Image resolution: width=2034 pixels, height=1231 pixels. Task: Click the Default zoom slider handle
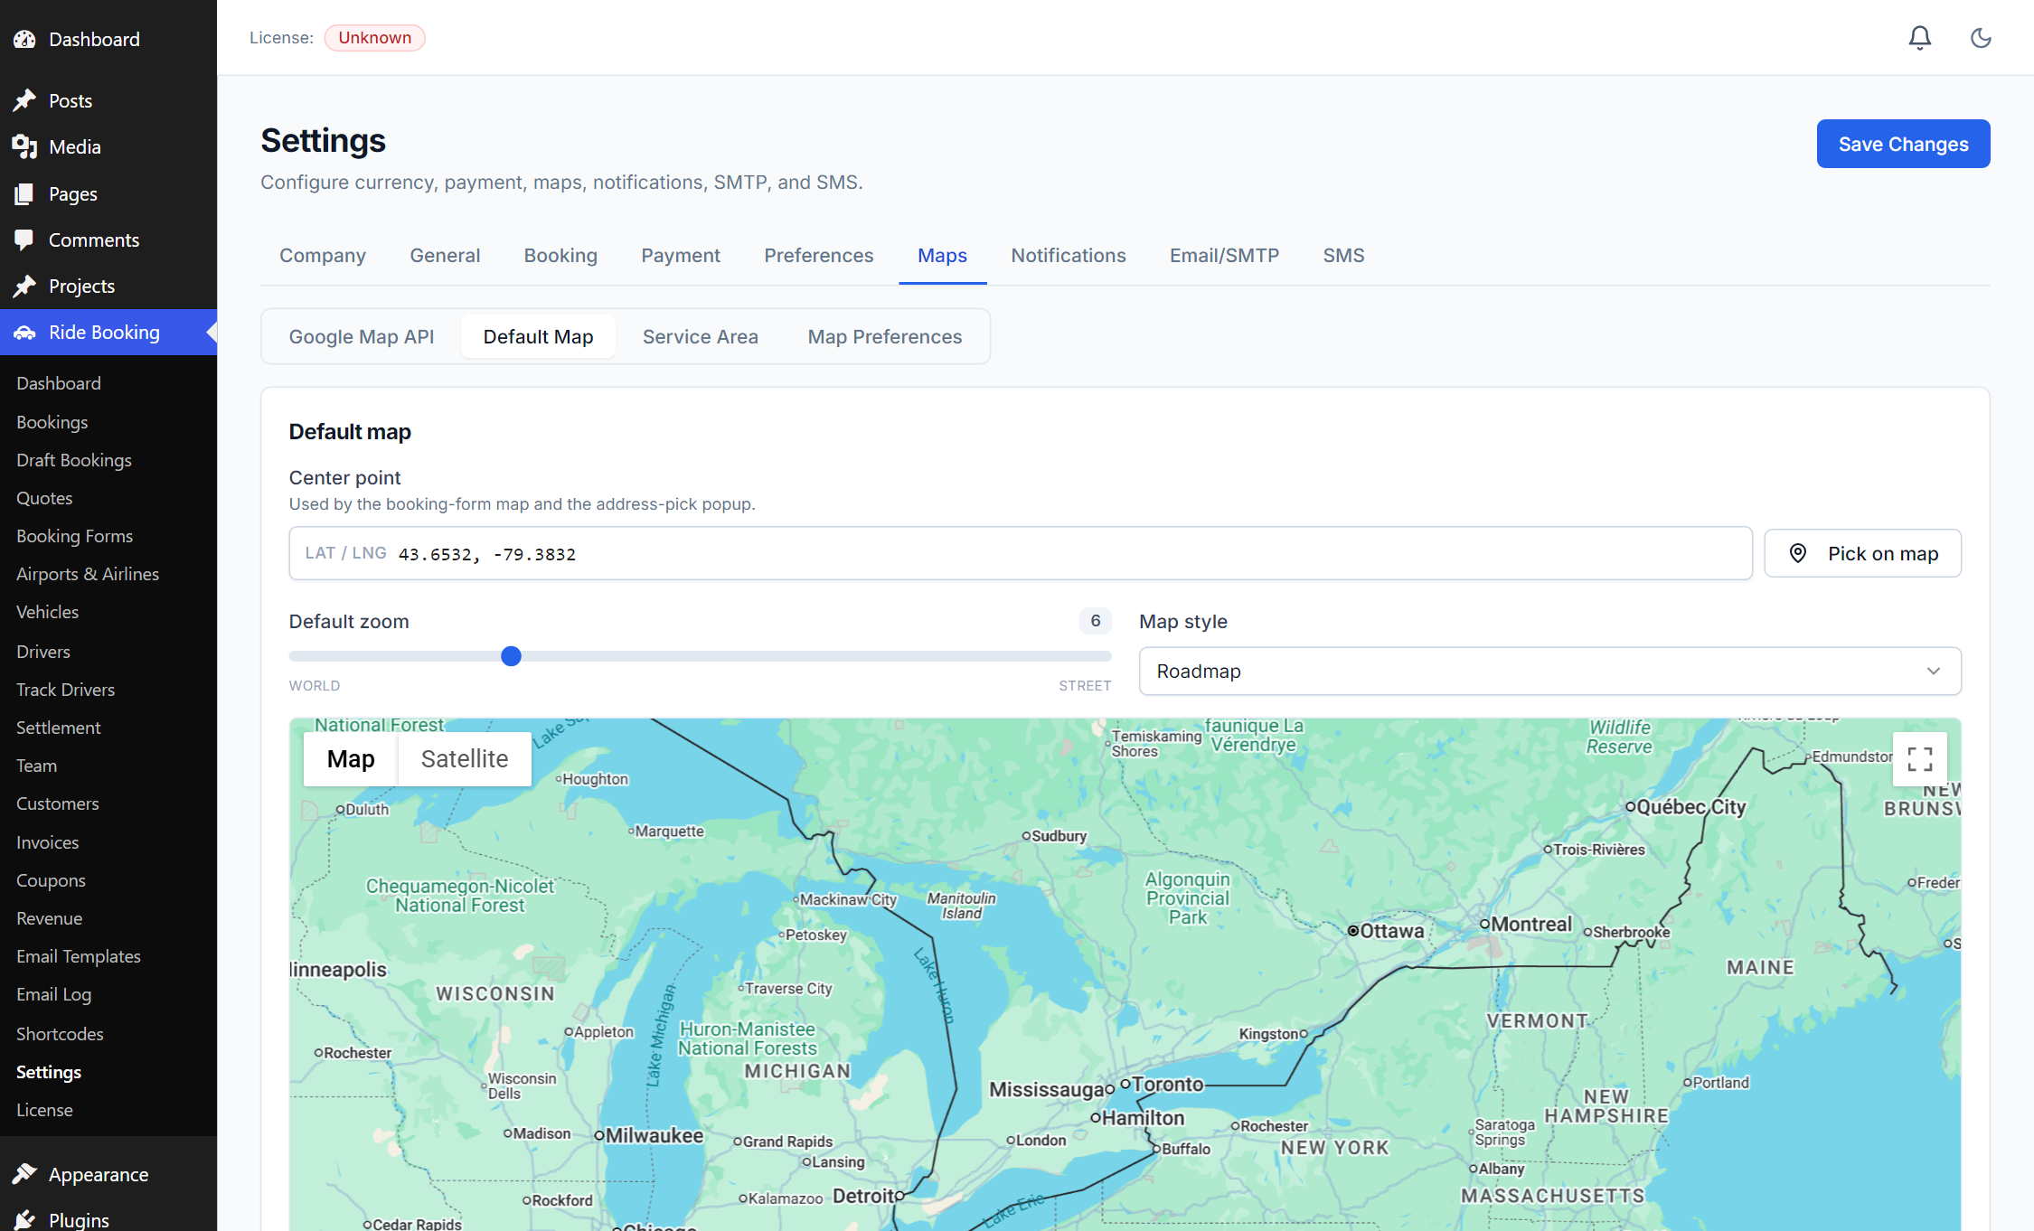tap(511, 656)
